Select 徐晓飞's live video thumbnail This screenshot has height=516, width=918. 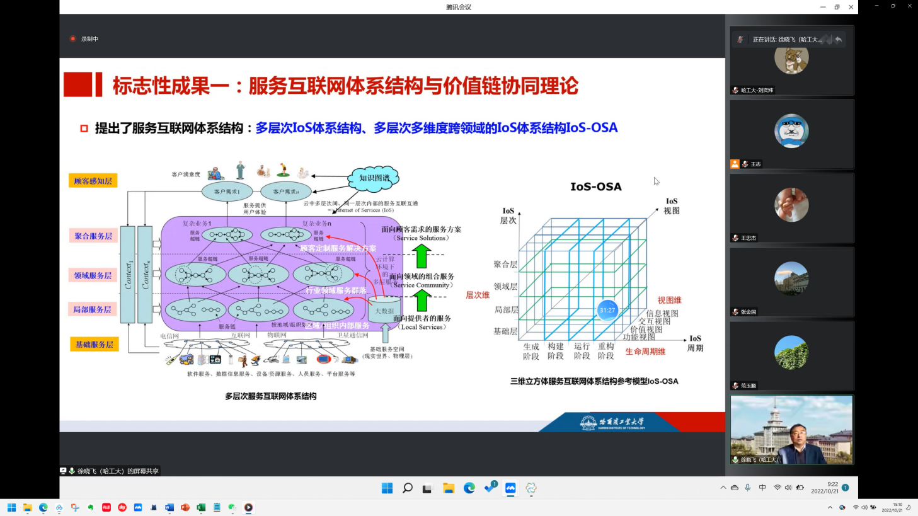pos(791,430)
